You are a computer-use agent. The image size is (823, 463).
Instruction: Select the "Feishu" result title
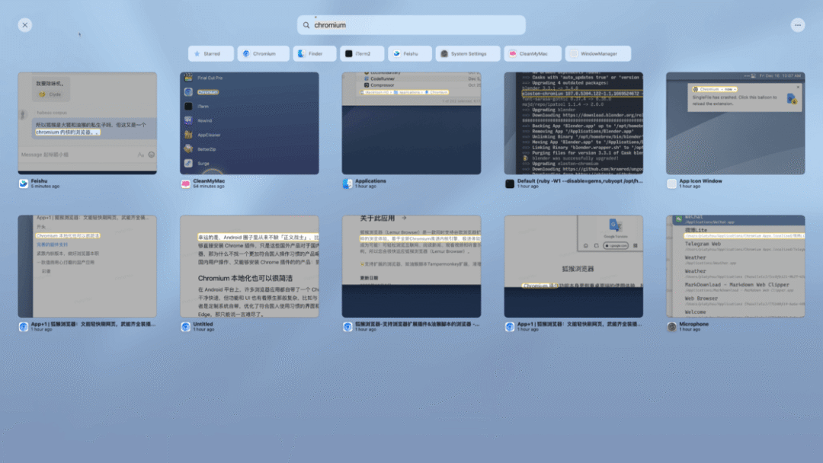[x=39, y=181]
